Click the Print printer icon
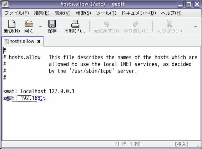The width and height of the screenshot is (202, 149). 75,24
